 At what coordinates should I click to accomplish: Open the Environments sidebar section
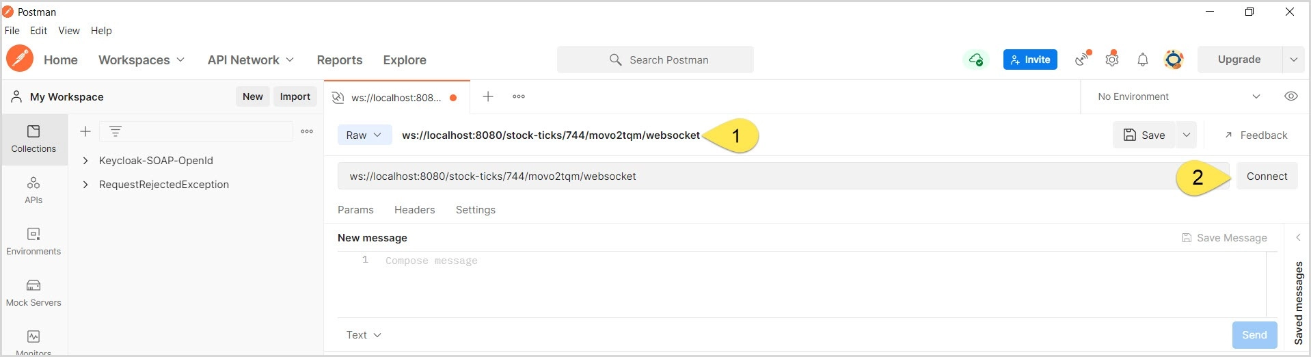click(x=33, y=241)
